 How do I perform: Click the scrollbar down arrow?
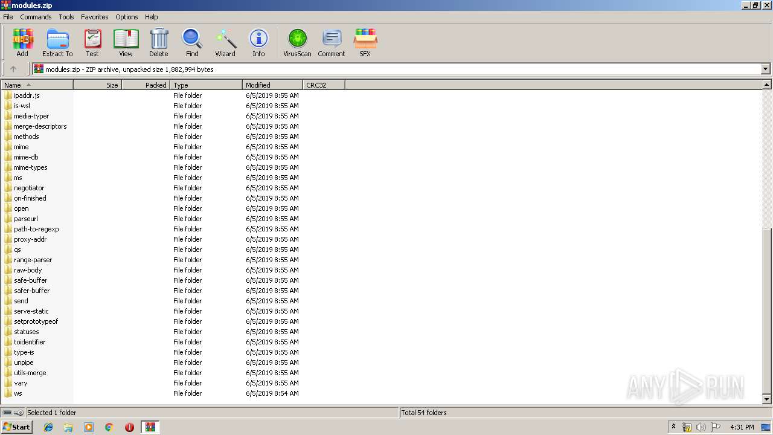coord(767,399)
